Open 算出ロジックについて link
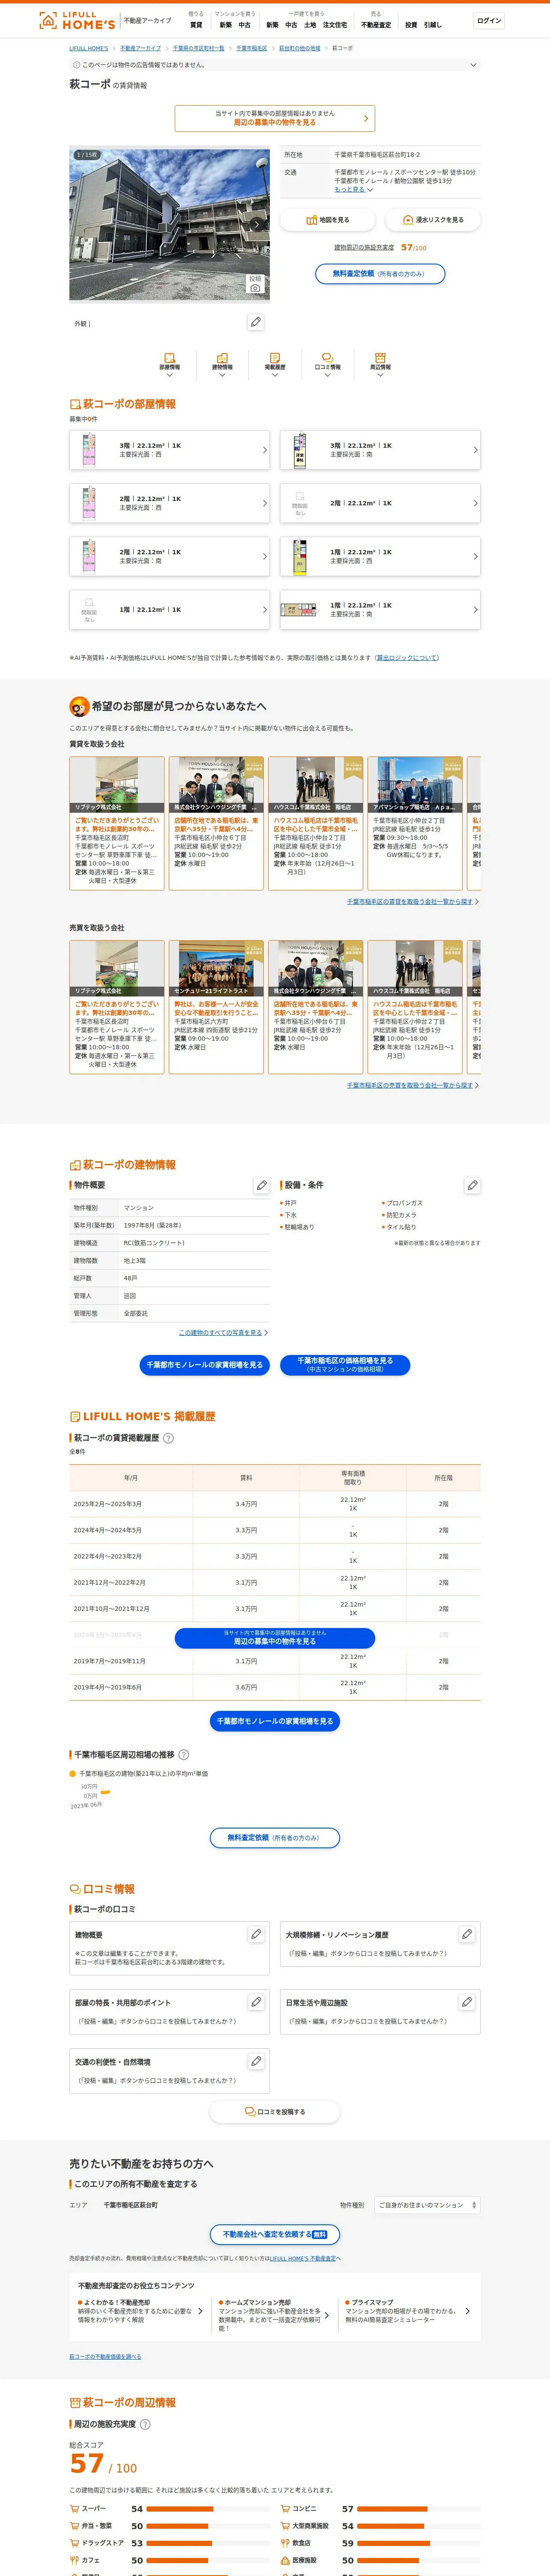This screenshot has width=550, height=2576. click(407, 658)
